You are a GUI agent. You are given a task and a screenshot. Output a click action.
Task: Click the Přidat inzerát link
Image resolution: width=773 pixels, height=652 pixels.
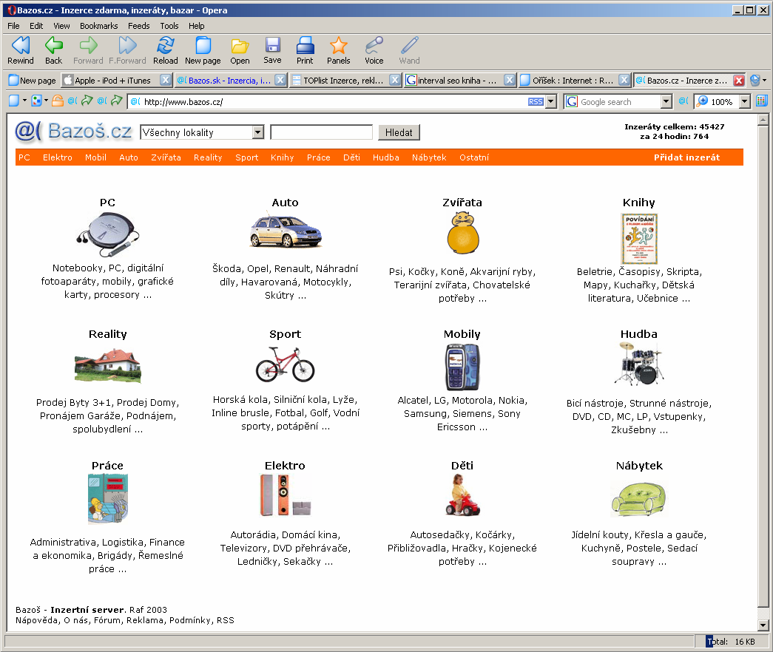pyautogui.click(x=686, y=157)
